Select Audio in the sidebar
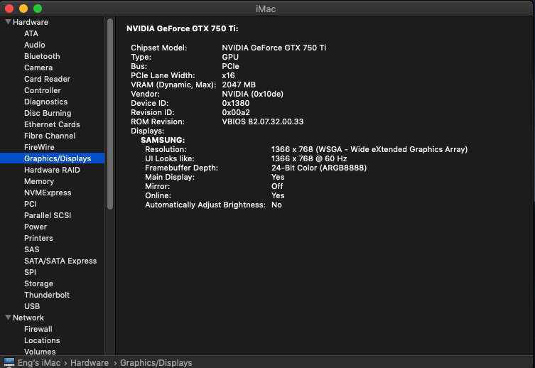 click(35, 45)
